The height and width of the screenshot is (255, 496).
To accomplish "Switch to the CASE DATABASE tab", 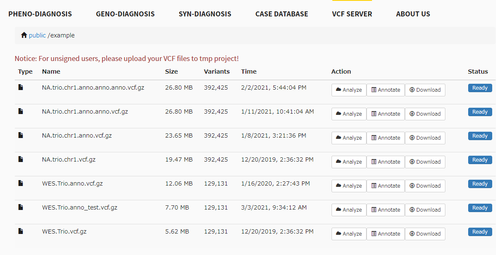I will point(281,14).
